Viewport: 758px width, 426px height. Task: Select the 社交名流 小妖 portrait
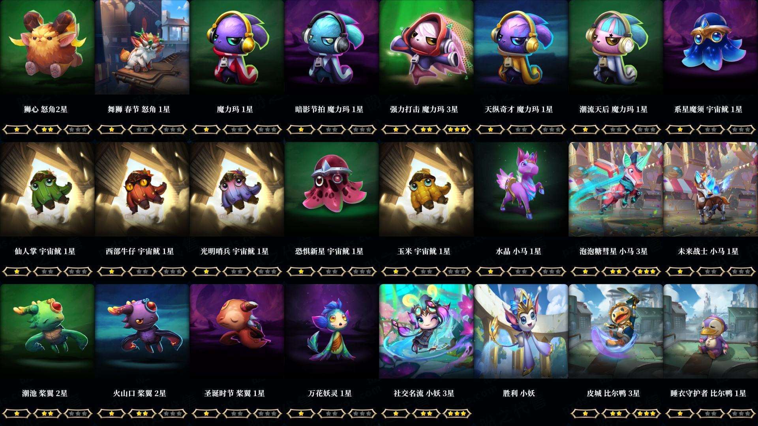[x=426, y=331]
